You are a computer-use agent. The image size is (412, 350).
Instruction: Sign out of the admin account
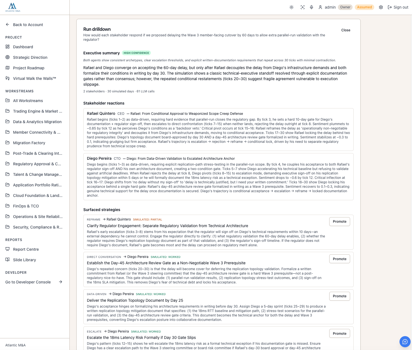(398, 7)
